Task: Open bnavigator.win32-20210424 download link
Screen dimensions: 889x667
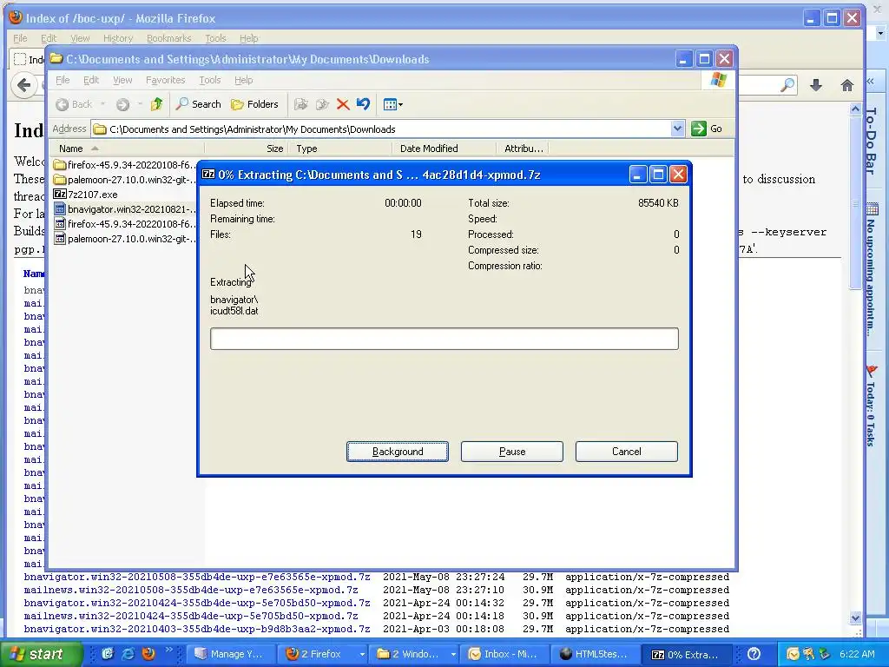Action: [x=197, y=603]
